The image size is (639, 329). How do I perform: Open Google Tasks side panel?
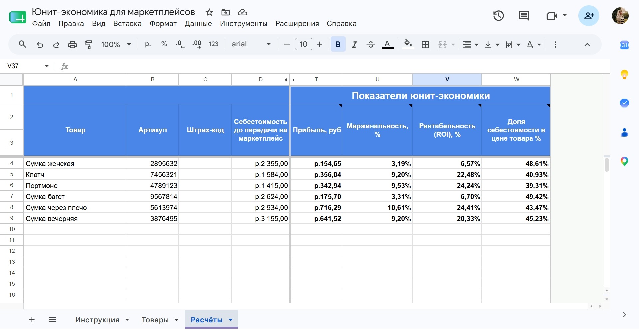624,103
